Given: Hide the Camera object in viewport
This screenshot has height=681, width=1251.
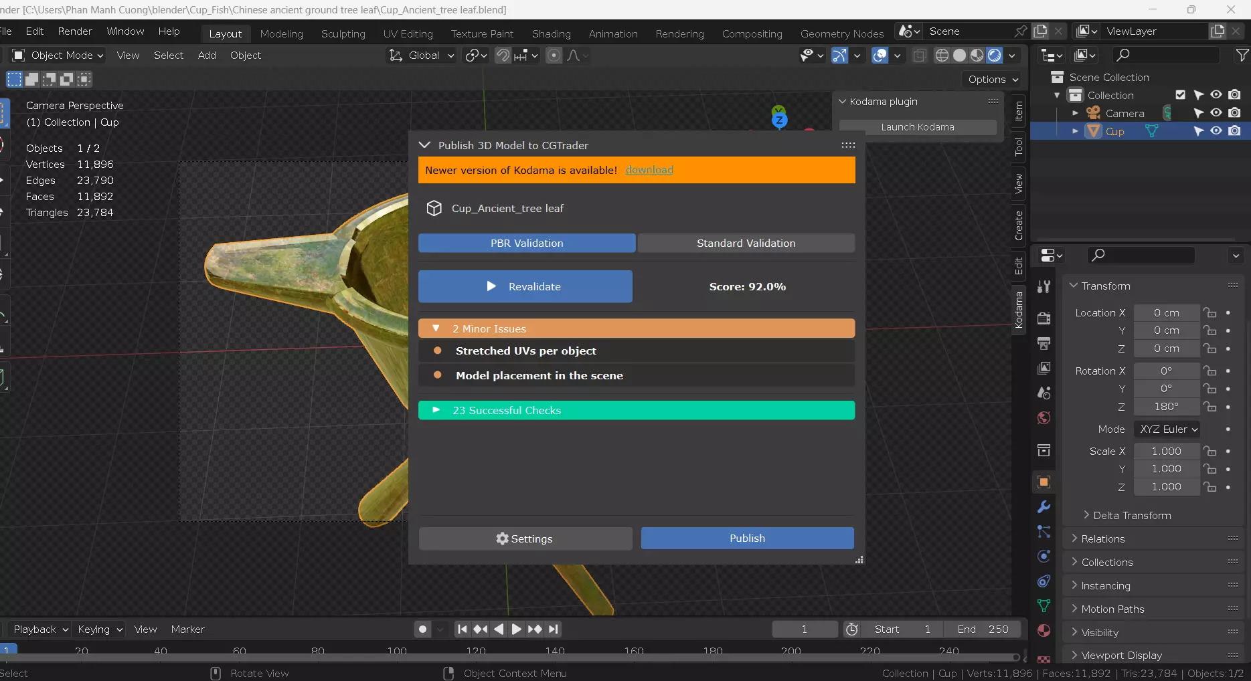Looking at the screenshot, I should click(1216, 113).
